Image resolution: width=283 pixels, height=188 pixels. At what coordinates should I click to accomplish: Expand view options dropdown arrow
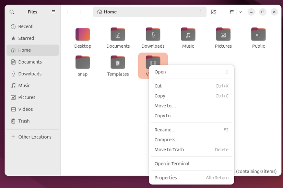[240, 12]
